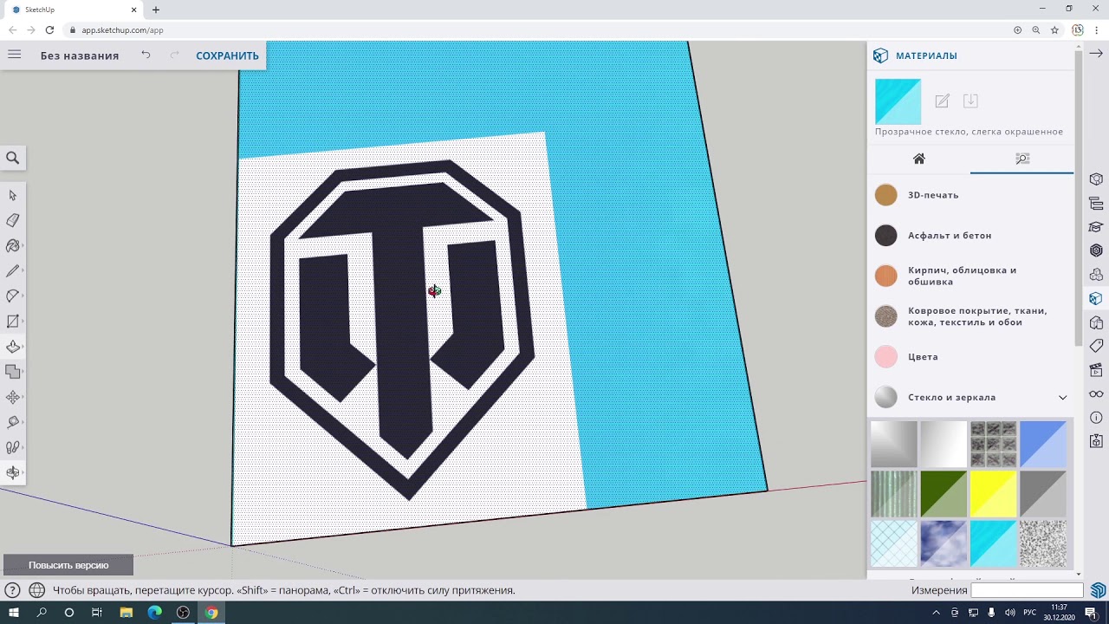Select the Line pencil tool
Image resolution: width=1109 pixels, height=624 pixels.
pyautogui.click(x=13, y=271)
